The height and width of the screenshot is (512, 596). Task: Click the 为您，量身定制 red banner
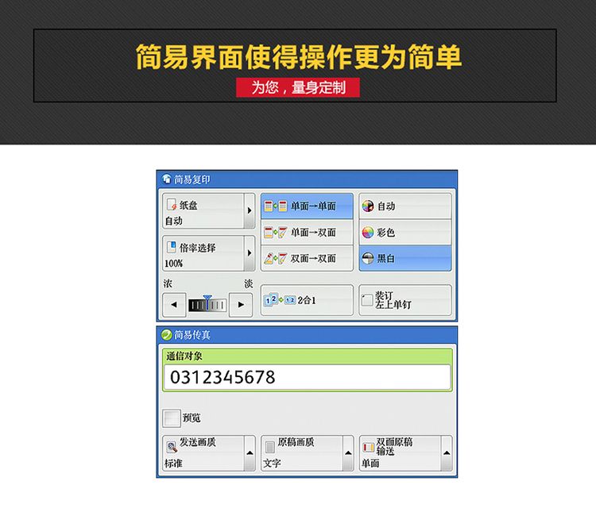pyautogui.click(x=298, y=88)
